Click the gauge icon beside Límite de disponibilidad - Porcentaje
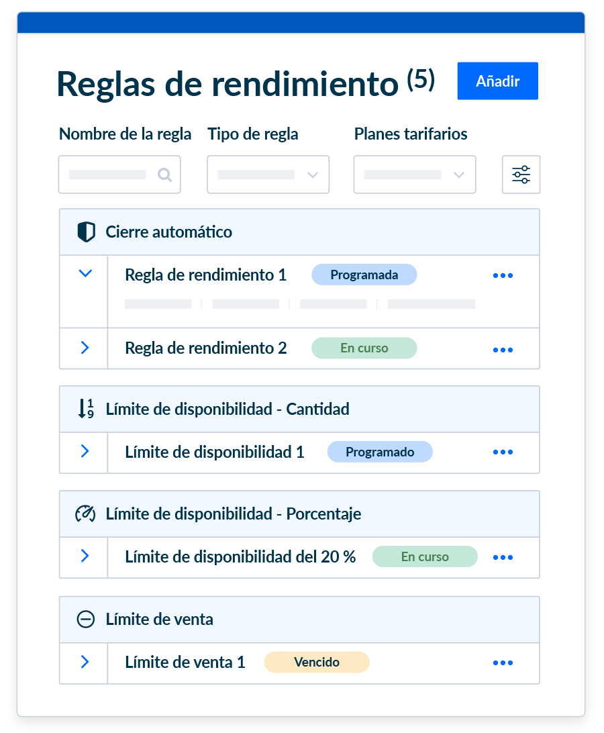This screenshot has height=733, width=604. coord(85,514)
